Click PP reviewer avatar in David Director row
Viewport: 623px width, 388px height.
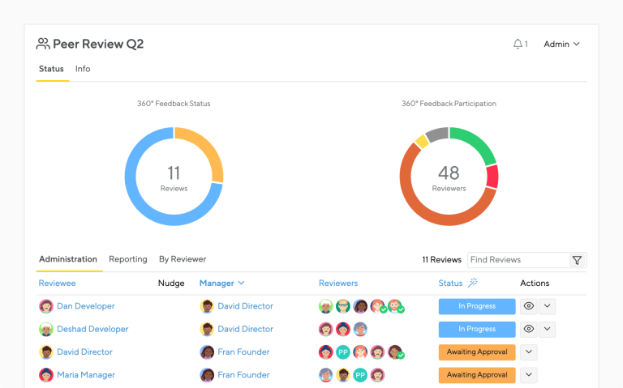(343, 352)
